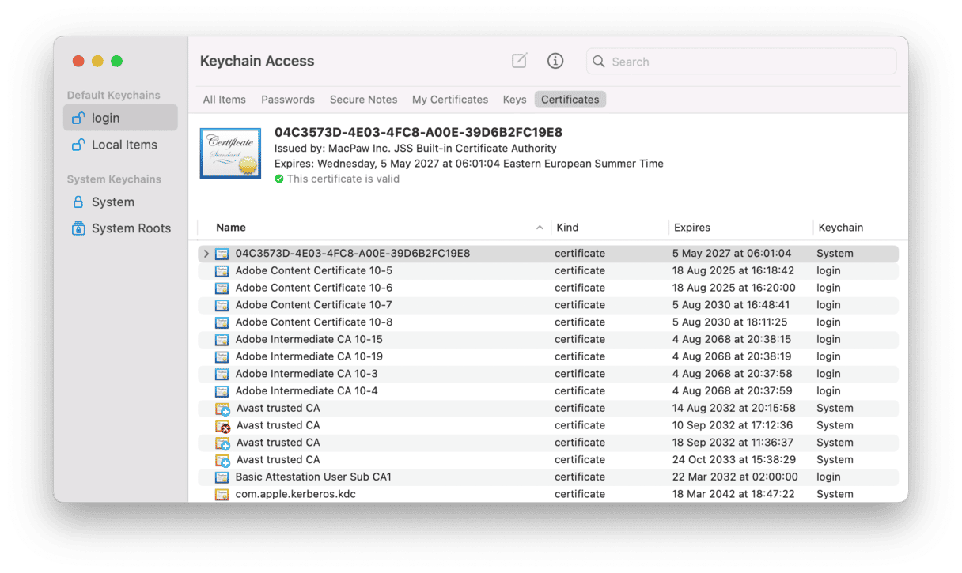The width and height of the screenshot is (962, 573).
Task: Click the large certificate thumbnail image
Action: (230, 153)
